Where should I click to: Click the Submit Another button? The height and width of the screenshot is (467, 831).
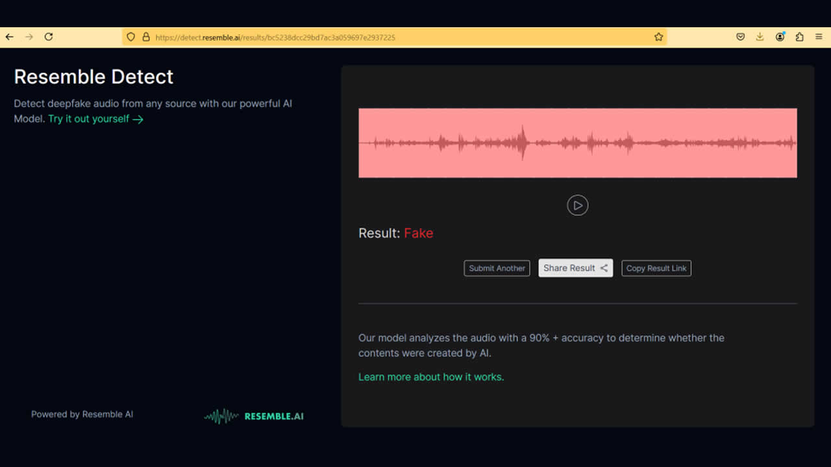497,268
